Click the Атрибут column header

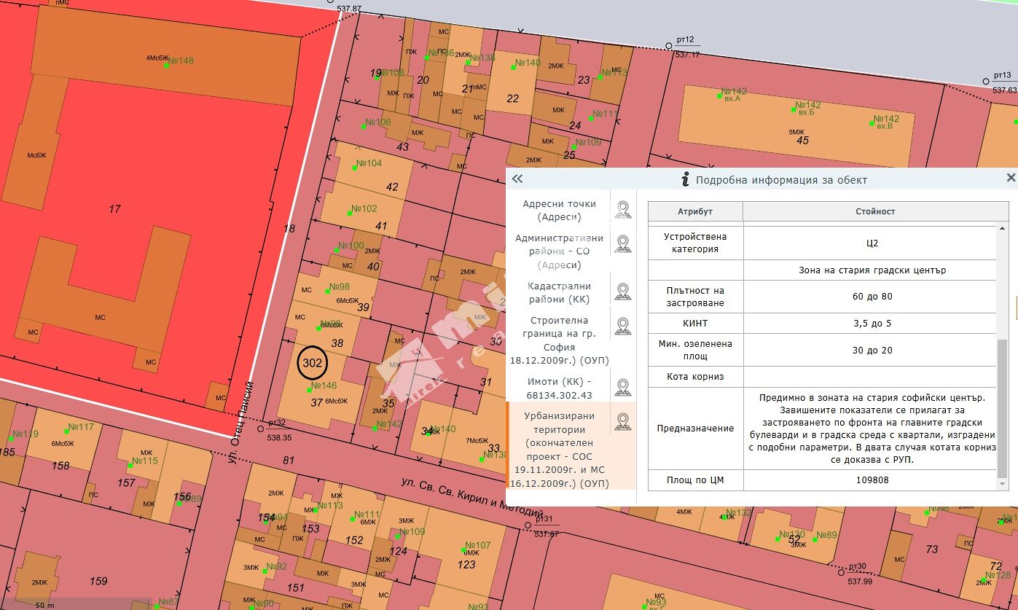click(x=695, y=211)
